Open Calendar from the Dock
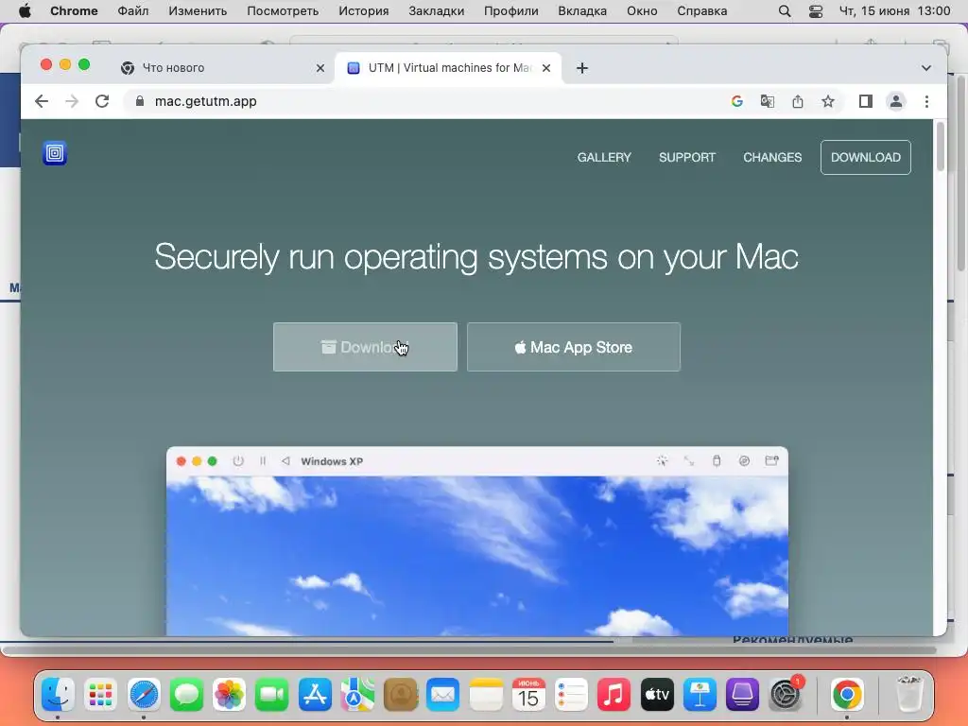968x726 pixels. coord(528,695)
